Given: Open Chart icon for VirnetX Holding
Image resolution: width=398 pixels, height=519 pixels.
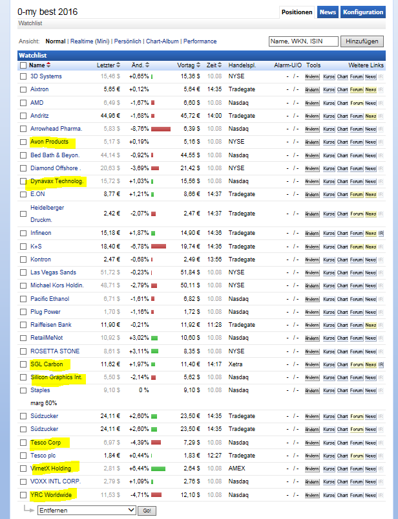Looking at the screenshot, I should 342,469.
